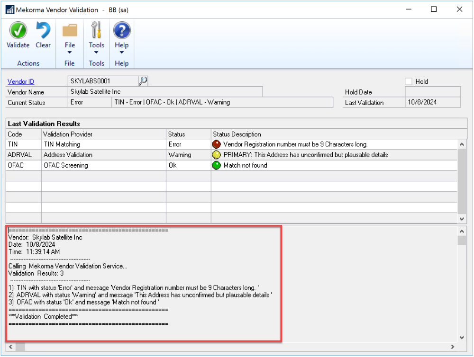This screenshot has width=474, height=357.
Task: Open the File folder icon
Action: pos(70,30)
